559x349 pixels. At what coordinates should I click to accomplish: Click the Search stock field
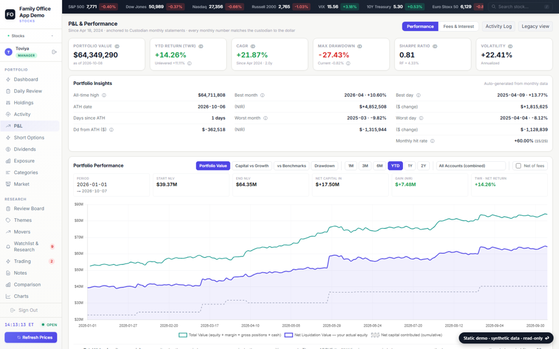(x=520, y=7)
